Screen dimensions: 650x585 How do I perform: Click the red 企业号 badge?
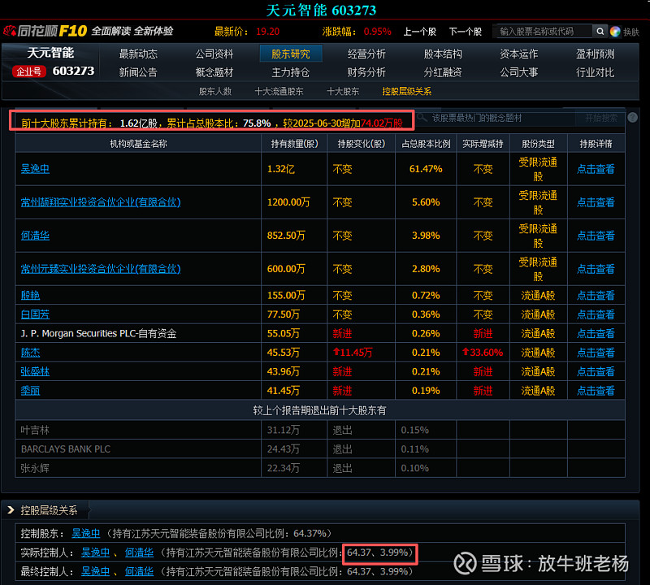pos(28,71)
